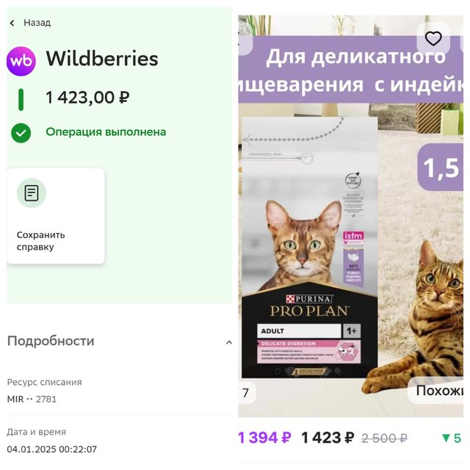Tap the 1,5 weight badge on image

point(441,167)
